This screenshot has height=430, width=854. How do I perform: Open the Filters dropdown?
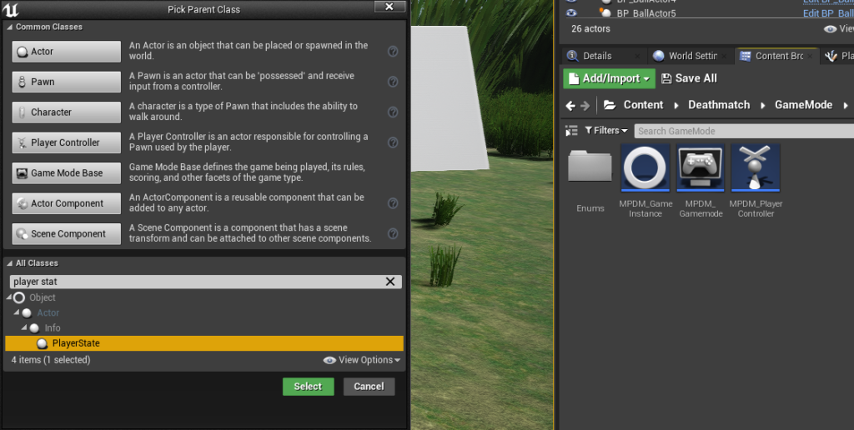pyautogui.click(x=606, y=131)
